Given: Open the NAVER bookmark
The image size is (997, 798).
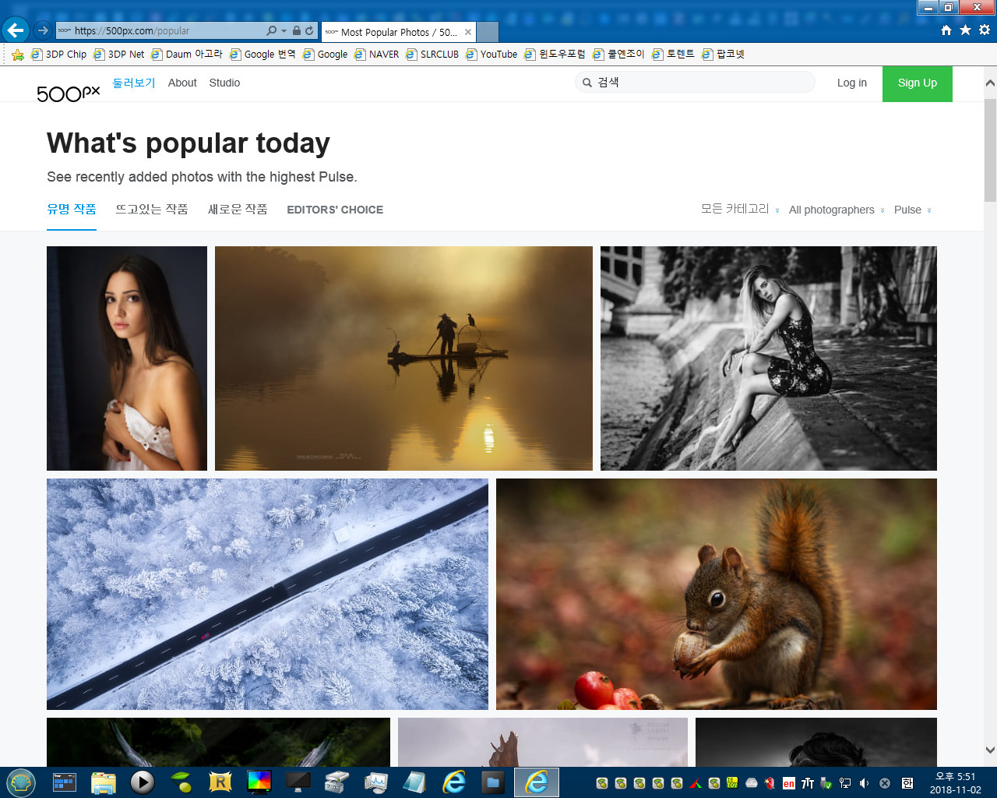Looking at the screenshot, I should [x=376, y=54].
